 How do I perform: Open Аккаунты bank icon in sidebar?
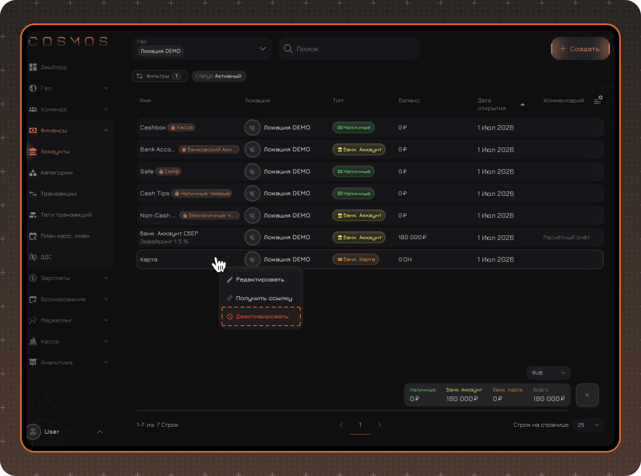tap(33, 152)
